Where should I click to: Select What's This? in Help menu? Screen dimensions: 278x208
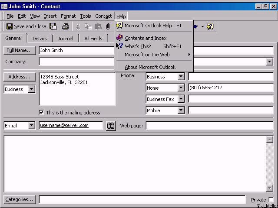coord(153,46)
